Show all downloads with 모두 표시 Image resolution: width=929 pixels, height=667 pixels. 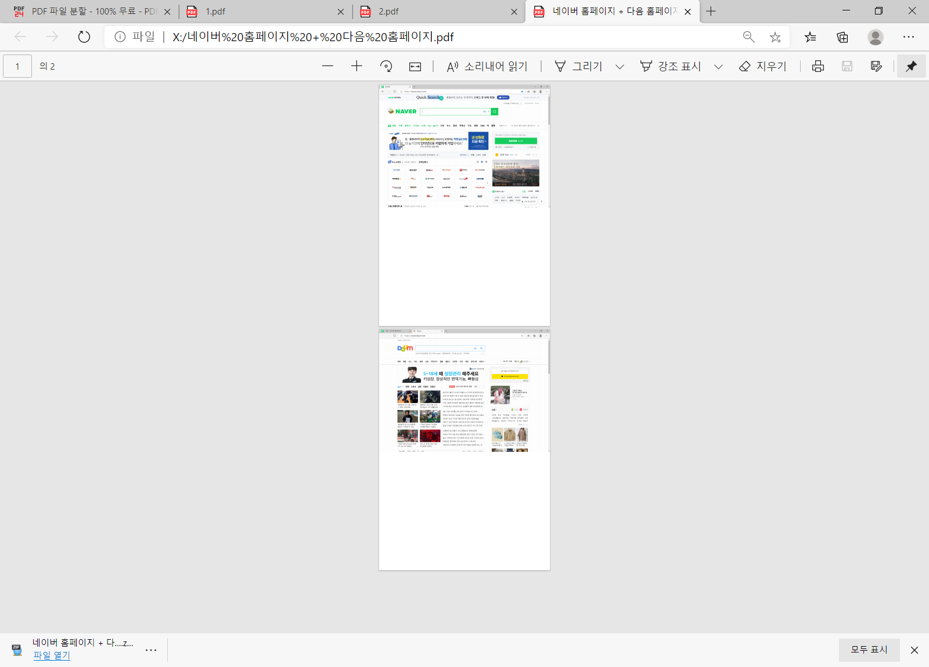pyautogui.click(x=869, y=650)
